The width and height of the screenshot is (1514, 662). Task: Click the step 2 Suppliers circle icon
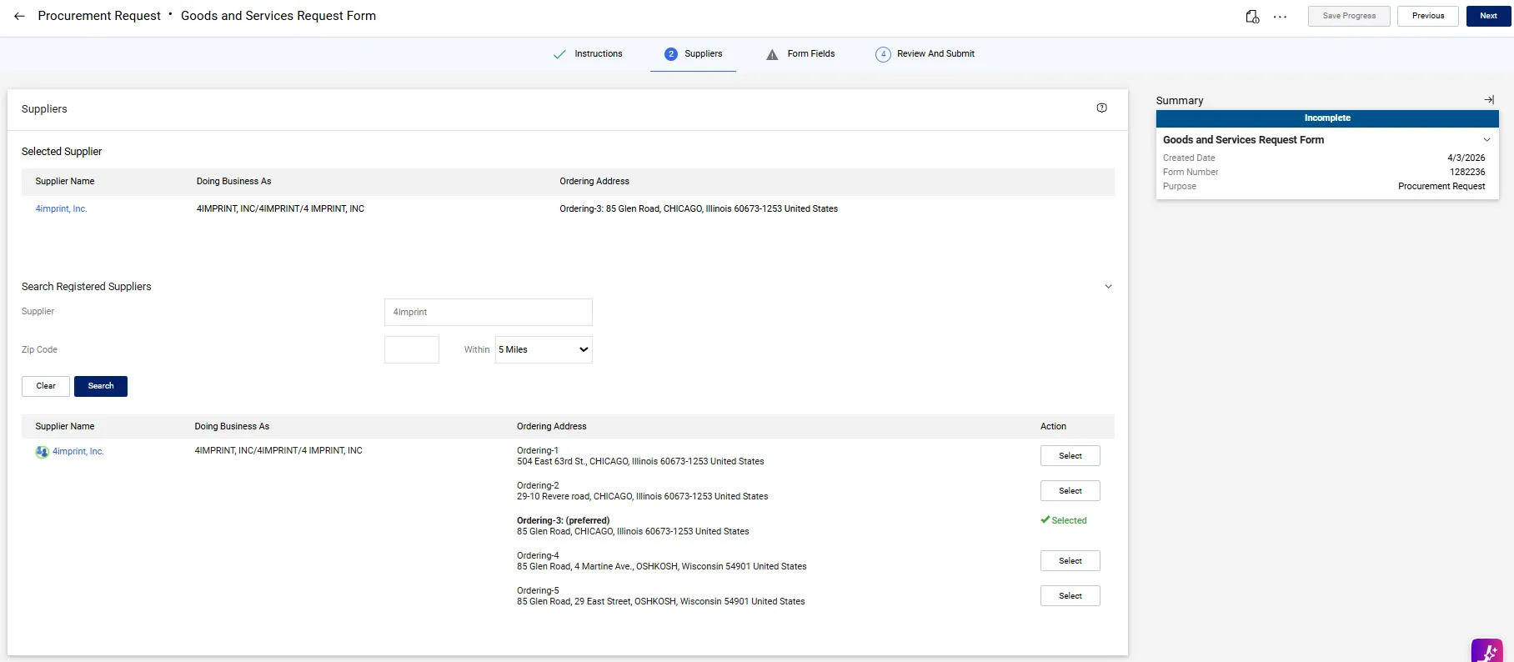pyautogui.click(x=671, y=54)
